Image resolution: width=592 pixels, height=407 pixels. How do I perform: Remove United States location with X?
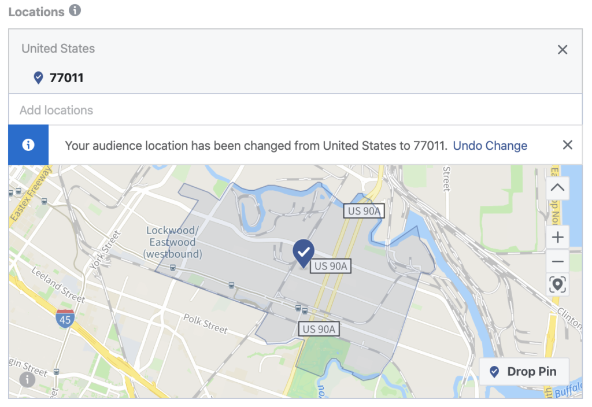pos(562,50)
